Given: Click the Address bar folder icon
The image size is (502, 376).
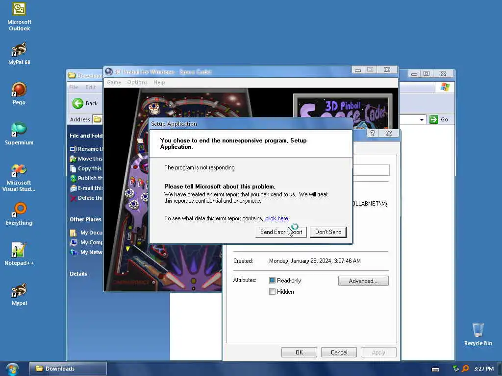Looking at the screenshot, I should coord(98,119).
